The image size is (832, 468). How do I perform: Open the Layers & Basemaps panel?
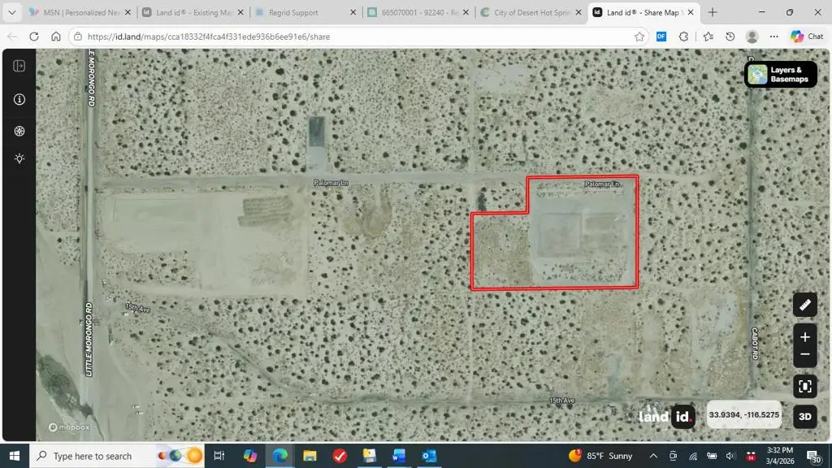click(779, 73)
